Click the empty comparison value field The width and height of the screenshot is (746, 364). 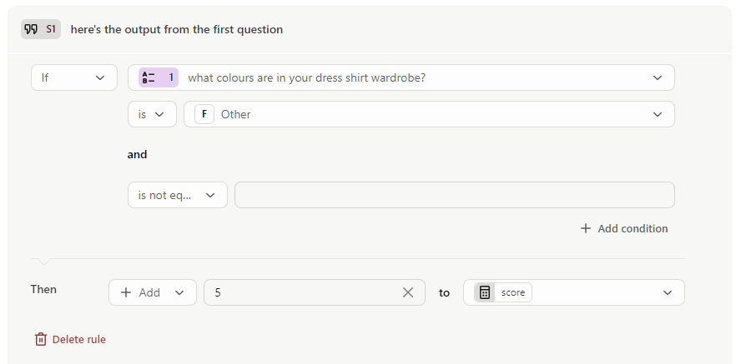pyautogui.click(x=454, y=195)
